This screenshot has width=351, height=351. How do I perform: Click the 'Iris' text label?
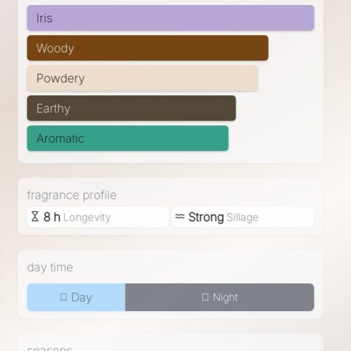44,18
